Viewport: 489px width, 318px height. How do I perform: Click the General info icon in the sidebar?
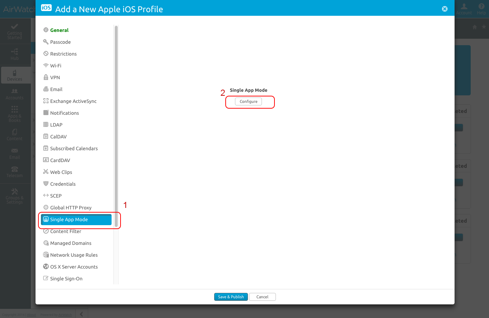pos(46,30)
